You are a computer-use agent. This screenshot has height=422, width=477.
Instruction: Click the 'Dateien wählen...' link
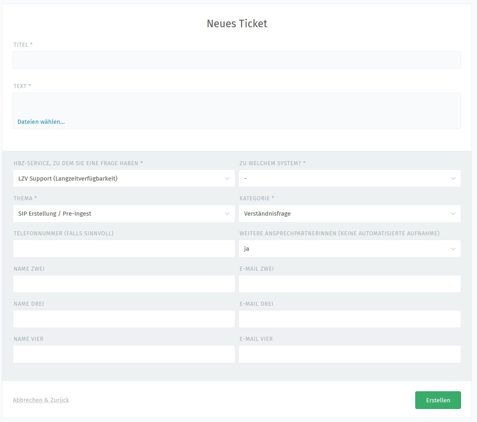coord(41,122)
